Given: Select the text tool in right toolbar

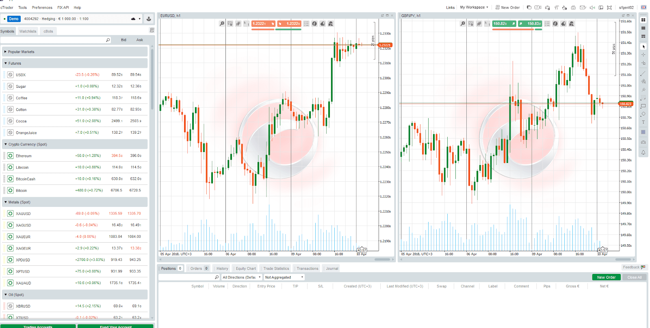Looking at the screenshot, I should point(643,122).
